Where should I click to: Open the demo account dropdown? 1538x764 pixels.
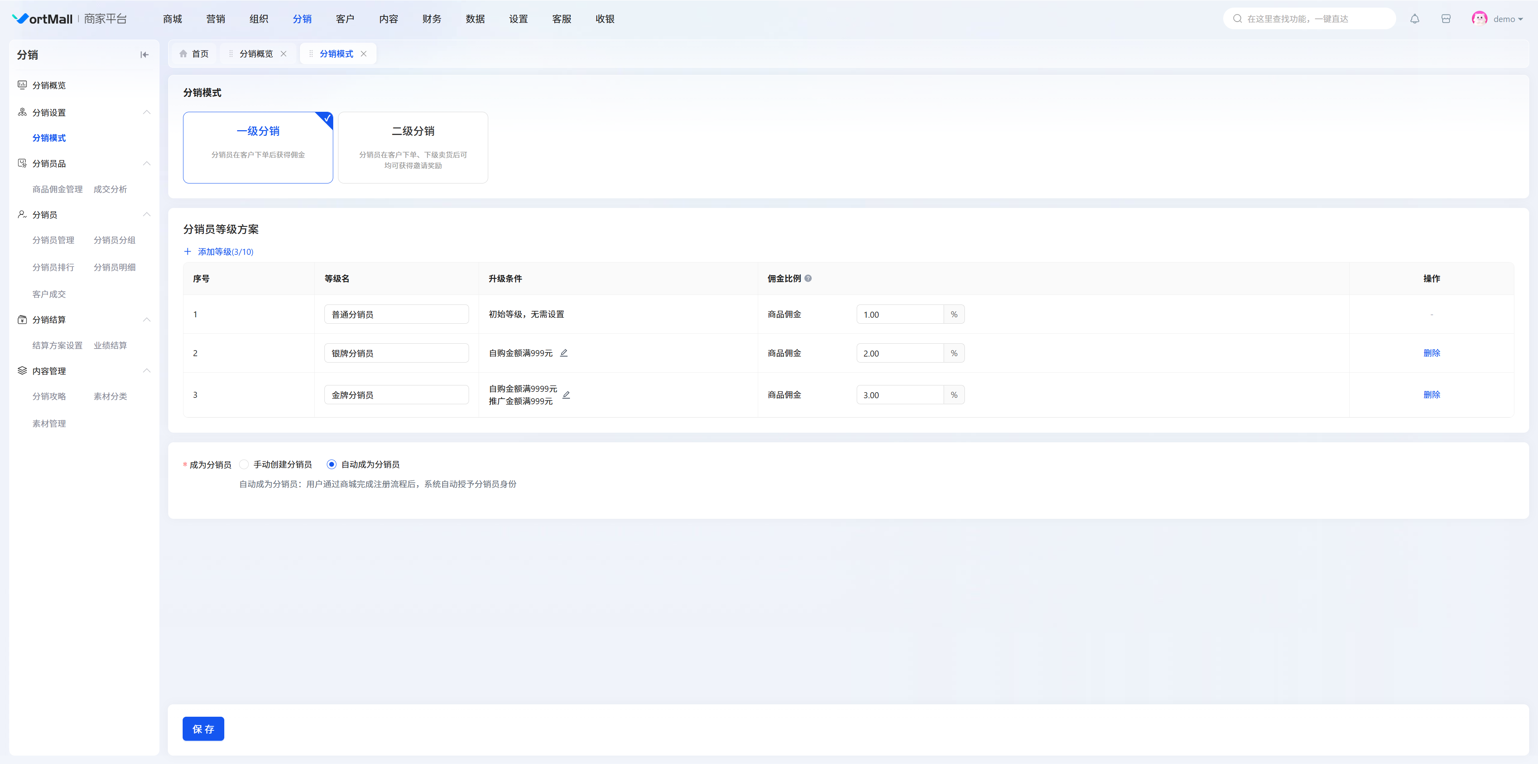[1508, 19]
